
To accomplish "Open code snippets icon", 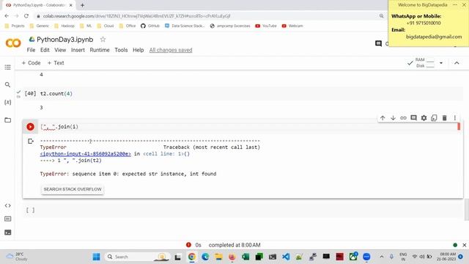I will click(8, 205).
